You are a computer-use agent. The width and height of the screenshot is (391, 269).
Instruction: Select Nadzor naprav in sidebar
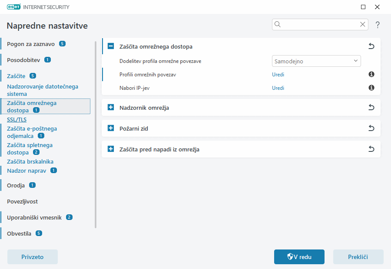(27, 171)
